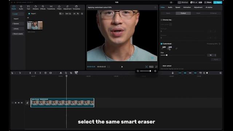The height and width of the screenshot is (131, 233).
Task: Toggle auto snapping on timeline toolbar
Action: [185, 73]
